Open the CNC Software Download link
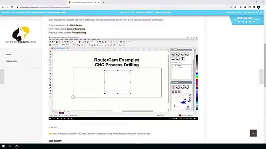This screenshot has height=149, width=266. (x=37, y=12)
